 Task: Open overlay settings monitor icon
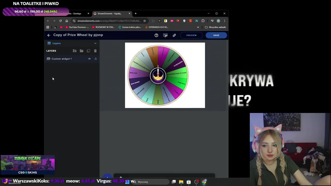coord(165,35)
